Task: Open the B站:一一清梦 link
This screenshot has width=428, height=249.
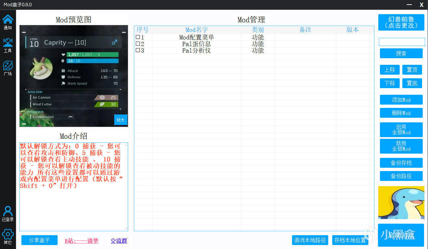Action: click(82, 241)
